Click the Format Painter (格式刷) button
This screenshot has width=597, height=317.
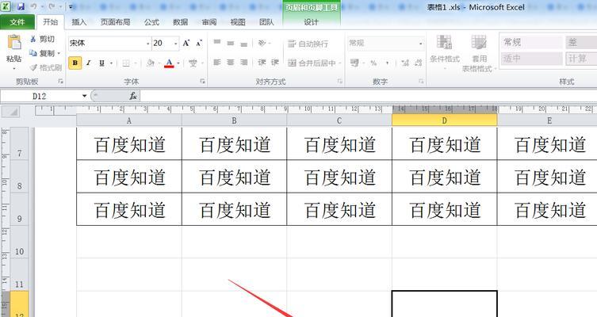coord(46,67)
